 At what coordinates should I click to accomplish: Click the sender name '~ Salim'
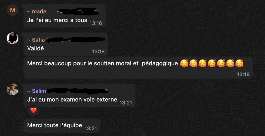36,91
